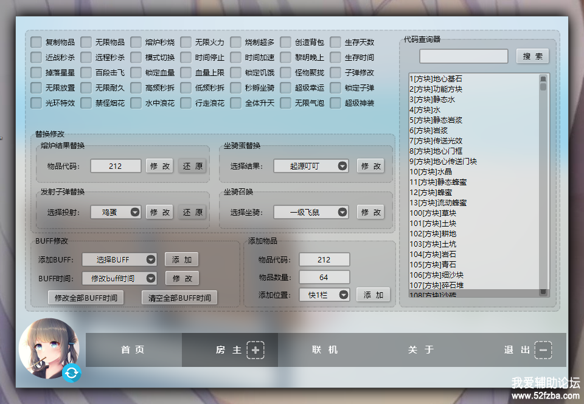Image resolution: width=584 pixels, height=404 pixels.
Task: Click the 熔炉 物品代码 field showing 212
Action: [x=116, y=166]
